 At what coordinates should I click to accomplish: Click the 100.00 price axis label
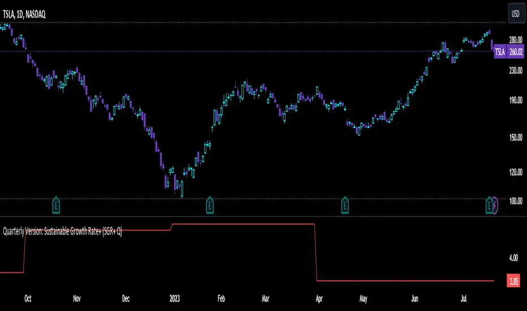coord(516,201)
